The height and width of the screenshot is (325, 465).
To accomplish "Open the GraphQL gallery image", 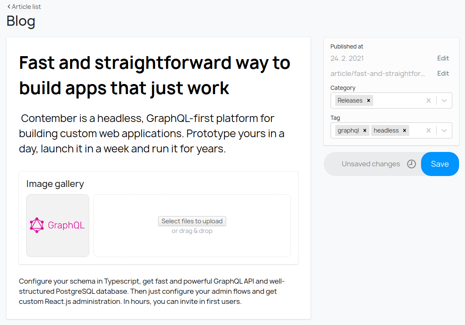I will (57, 225).
